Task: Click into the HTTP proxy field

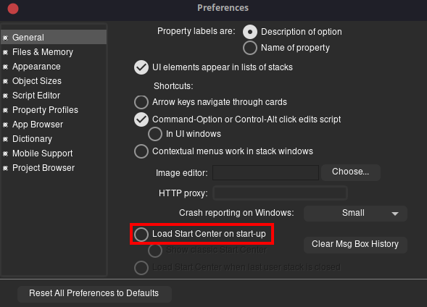Action: point(280,193)
